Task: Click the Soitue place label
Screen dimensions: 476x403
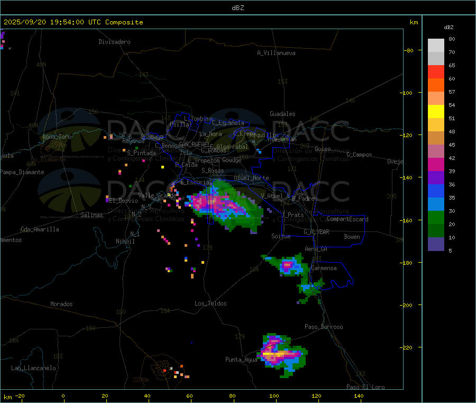Action: 281,236
